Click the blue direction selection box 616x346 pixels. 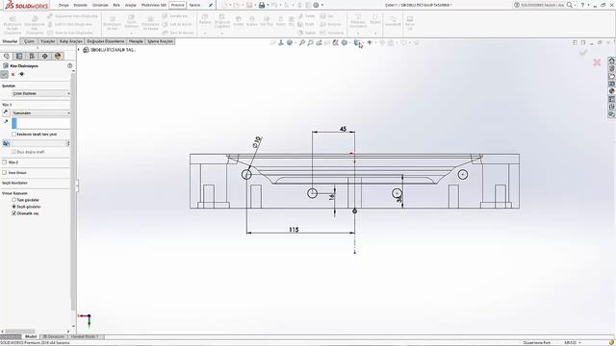(40, 123)
